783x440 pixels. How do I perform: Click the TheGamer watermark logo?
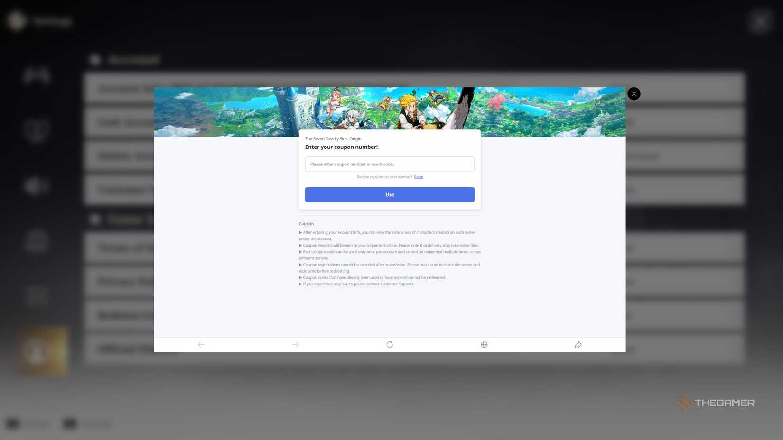tap(716, 403)
